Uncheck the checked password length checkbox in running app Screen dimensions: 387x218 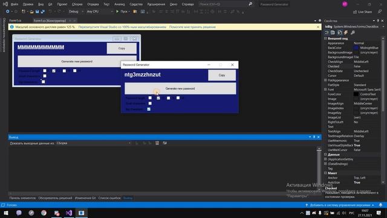pyautogui.click(x=158, y=98)
